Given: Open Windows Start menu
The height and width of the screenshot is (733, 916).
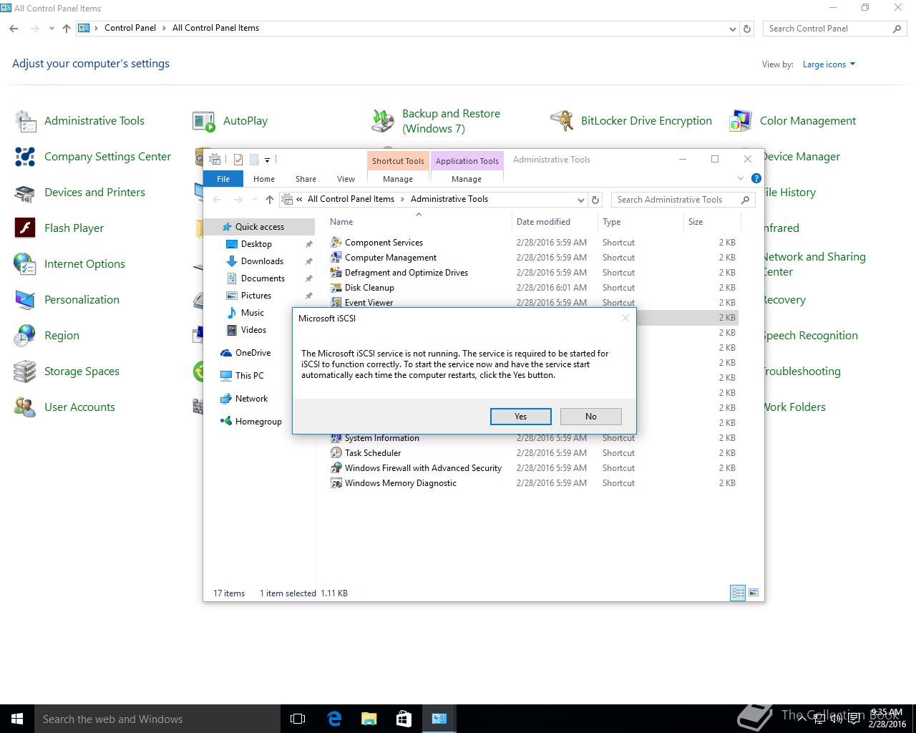Looking at the screenshot, I should pos(17,719).
